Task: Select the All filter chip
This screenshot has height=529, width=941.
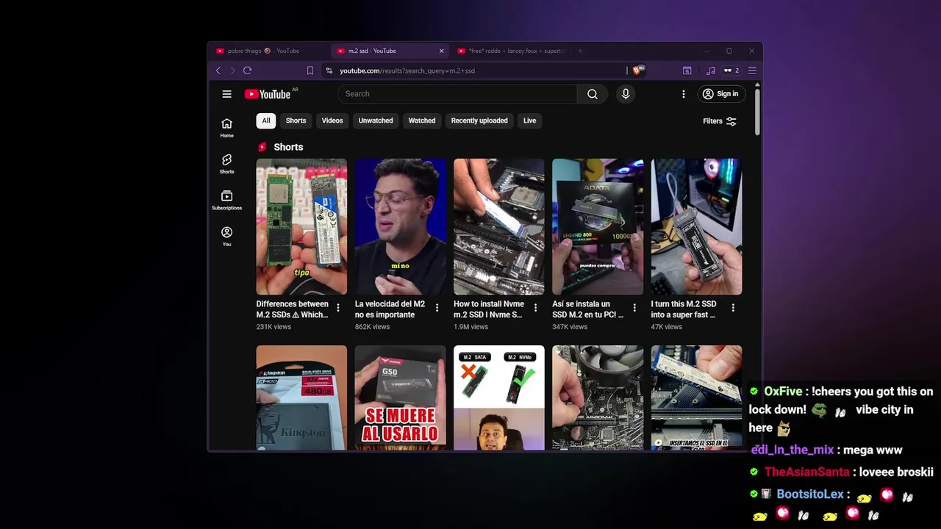Action: [x=266, y=120]
